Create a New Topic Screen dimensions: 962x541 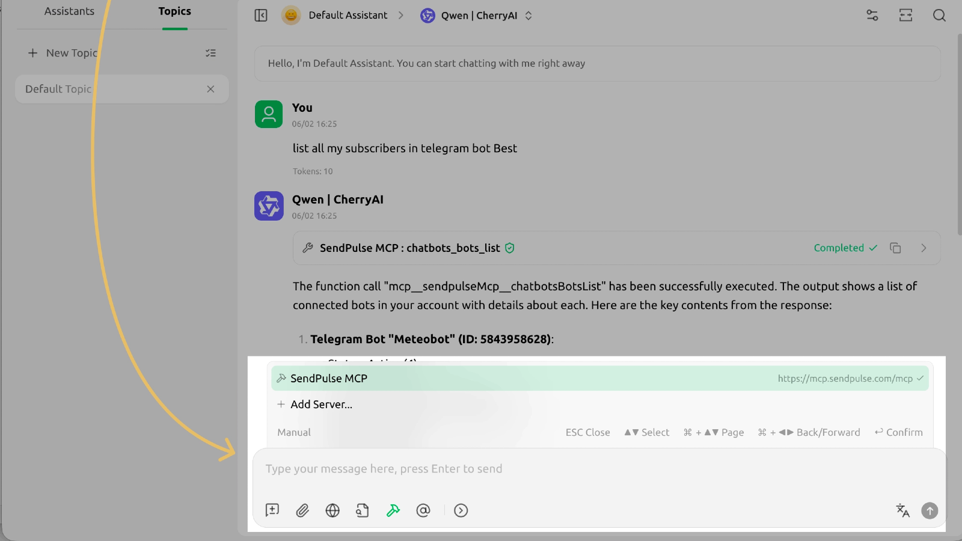[63, 53]
